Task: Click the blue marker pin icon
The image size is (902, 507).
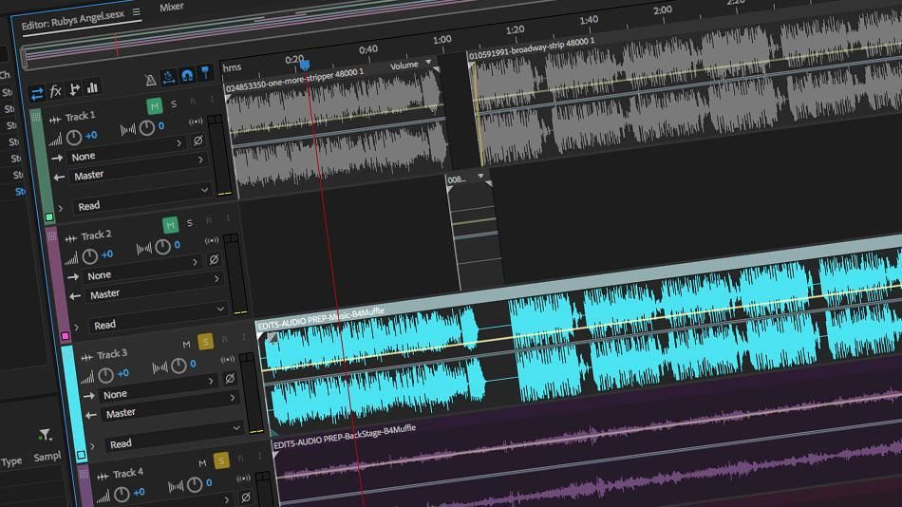Action: click(205, 73)
